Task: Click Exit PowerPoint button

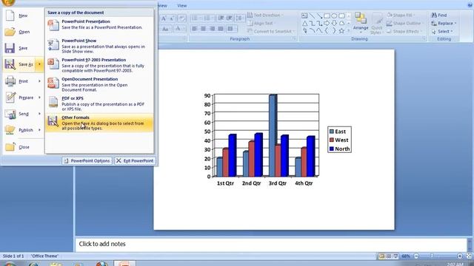Action: [135, 161]
